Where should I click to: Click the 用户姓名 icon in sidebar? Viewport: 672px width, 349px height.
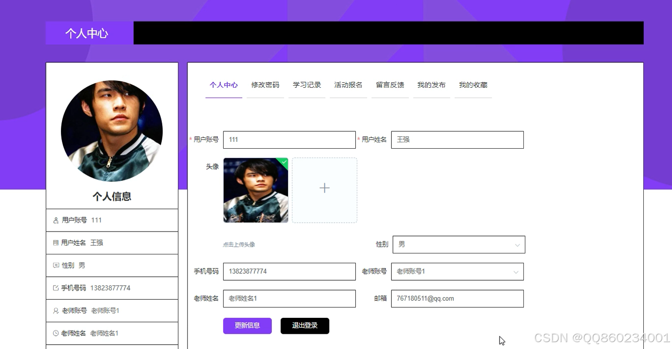pyautogui.click(x=56, y=243)
